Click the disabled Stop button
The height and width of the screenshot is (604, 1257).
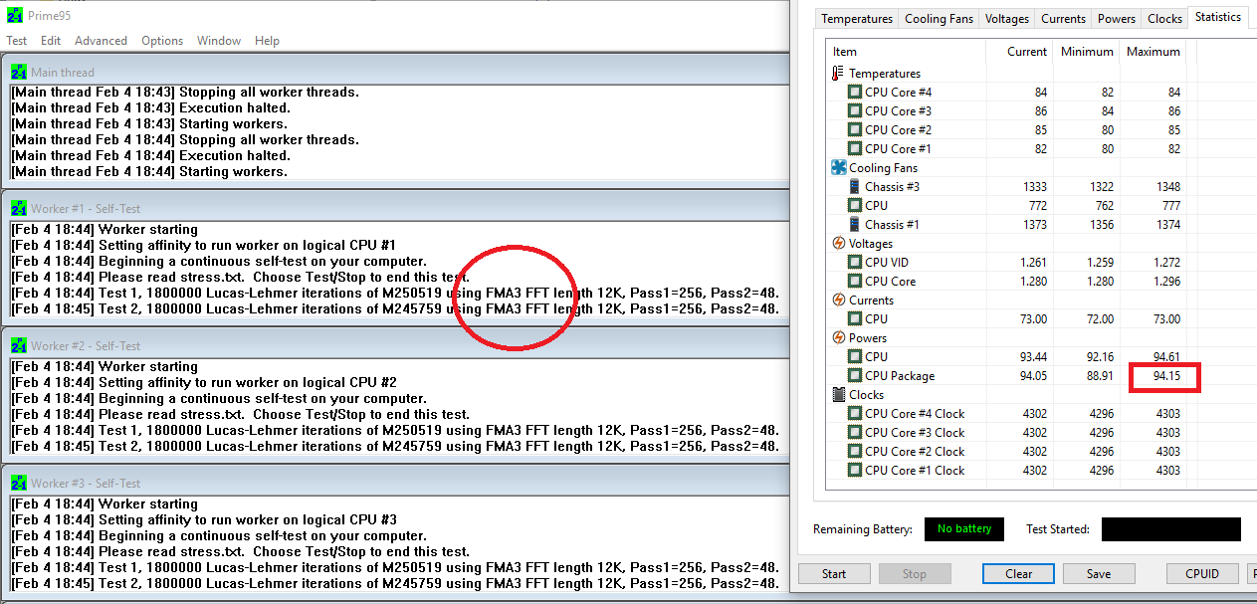914,574
